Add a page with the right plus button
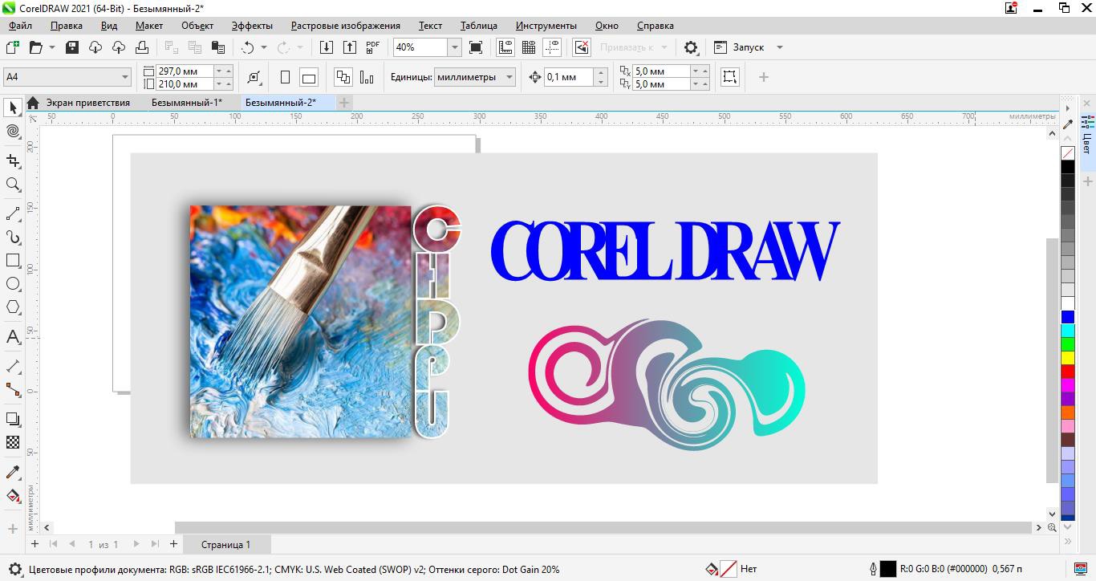The height and width of the screenshot is (581, 1096). point(173,544)
